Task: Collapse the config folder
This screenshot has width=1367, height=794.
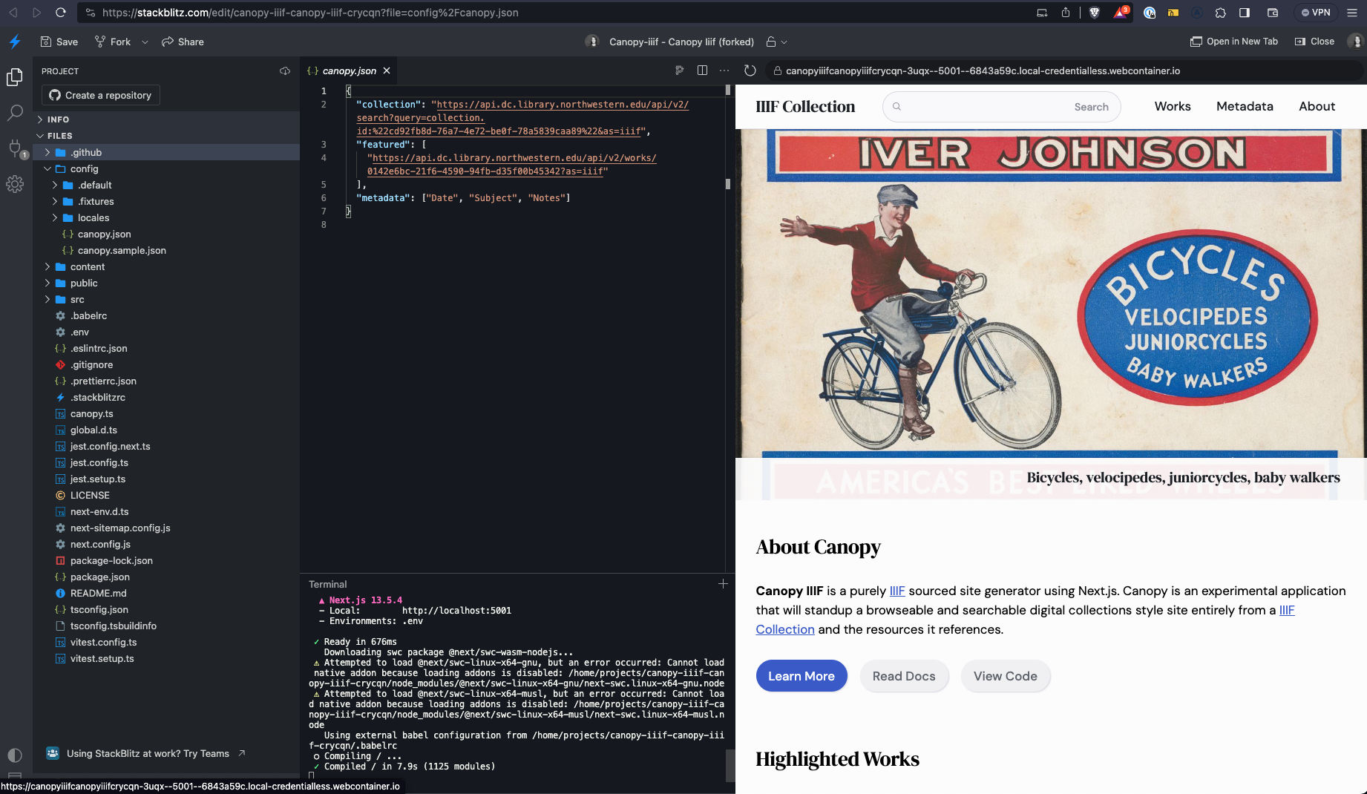Action: (84, 169)
